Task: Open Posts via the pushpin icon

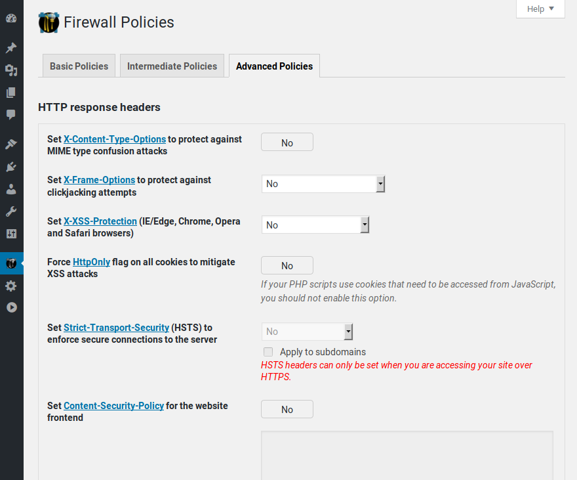Action: point(11,48)
